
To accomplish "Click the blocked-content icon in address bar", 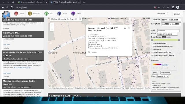I will point(155,7).
